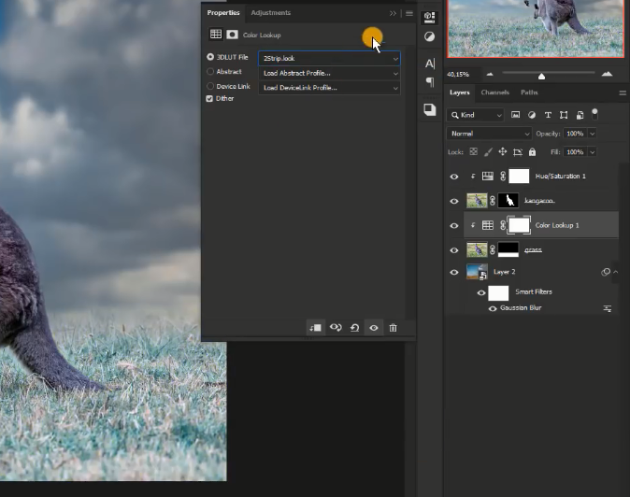Click the Navigator zoom slider handle
This screenshot has height=497, width=630.
[541, 75]
